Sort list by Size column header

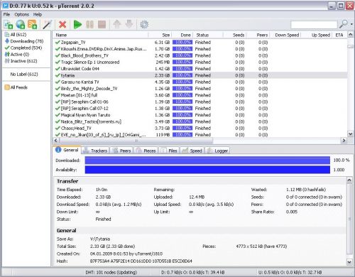coord(160,35)
